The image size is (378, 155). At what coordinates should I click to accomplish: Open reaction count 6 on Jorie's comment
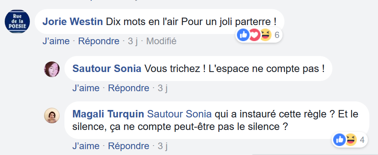click(277, 35)
